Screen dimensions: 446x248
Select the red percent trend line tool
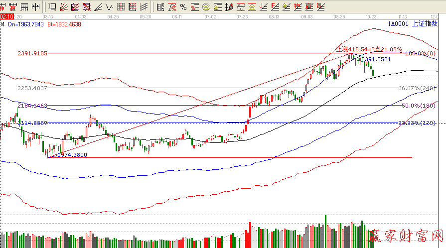(172, 6)
